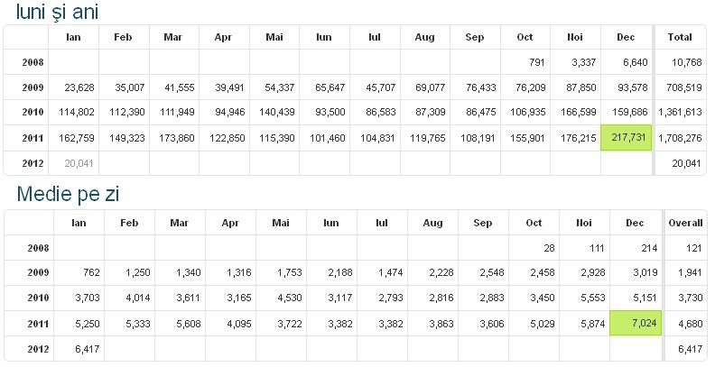Click the luni și ani heading
Image resolution: width=715 pixels, height=367 pixels.
point(57,12)
